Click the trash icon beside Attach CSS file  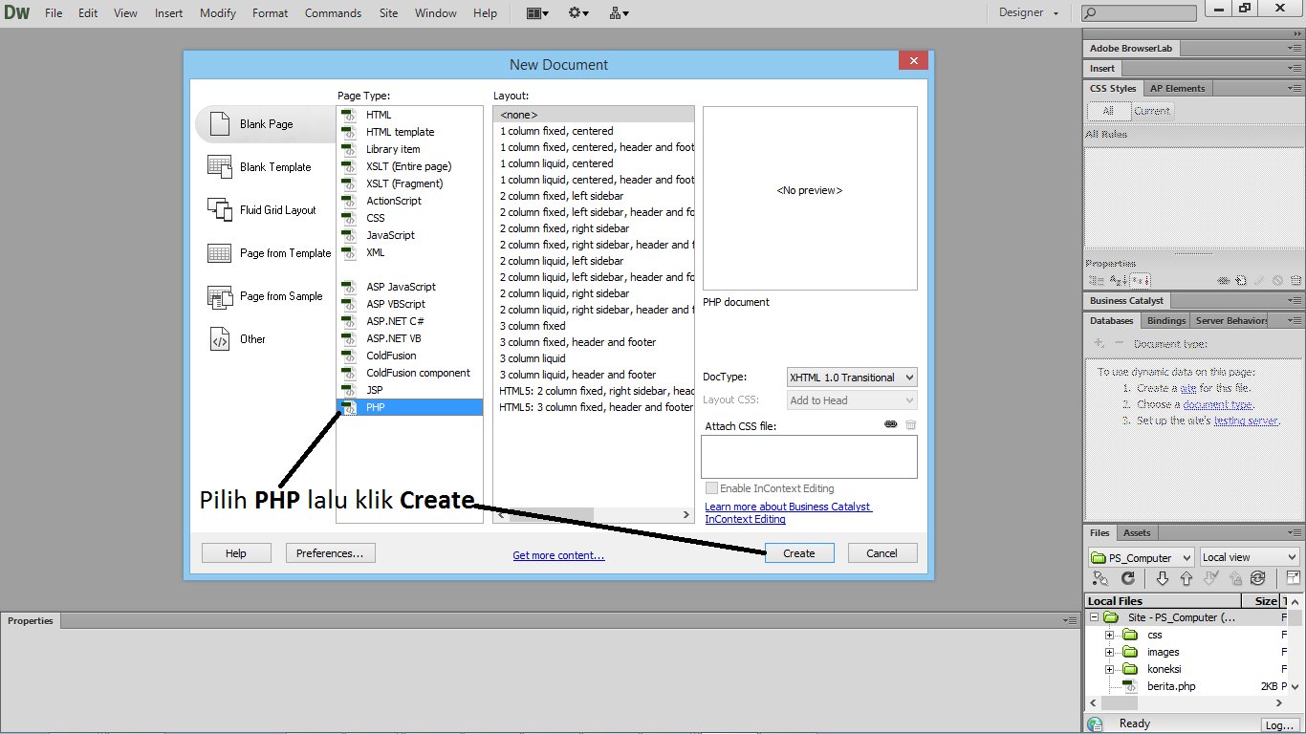[910, 424]
